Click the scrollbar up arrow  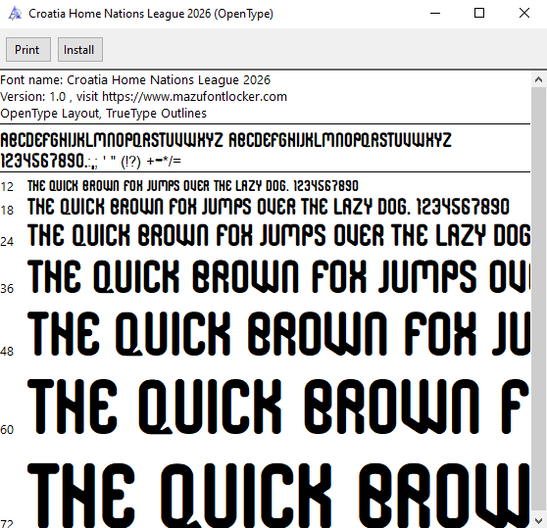538,79
